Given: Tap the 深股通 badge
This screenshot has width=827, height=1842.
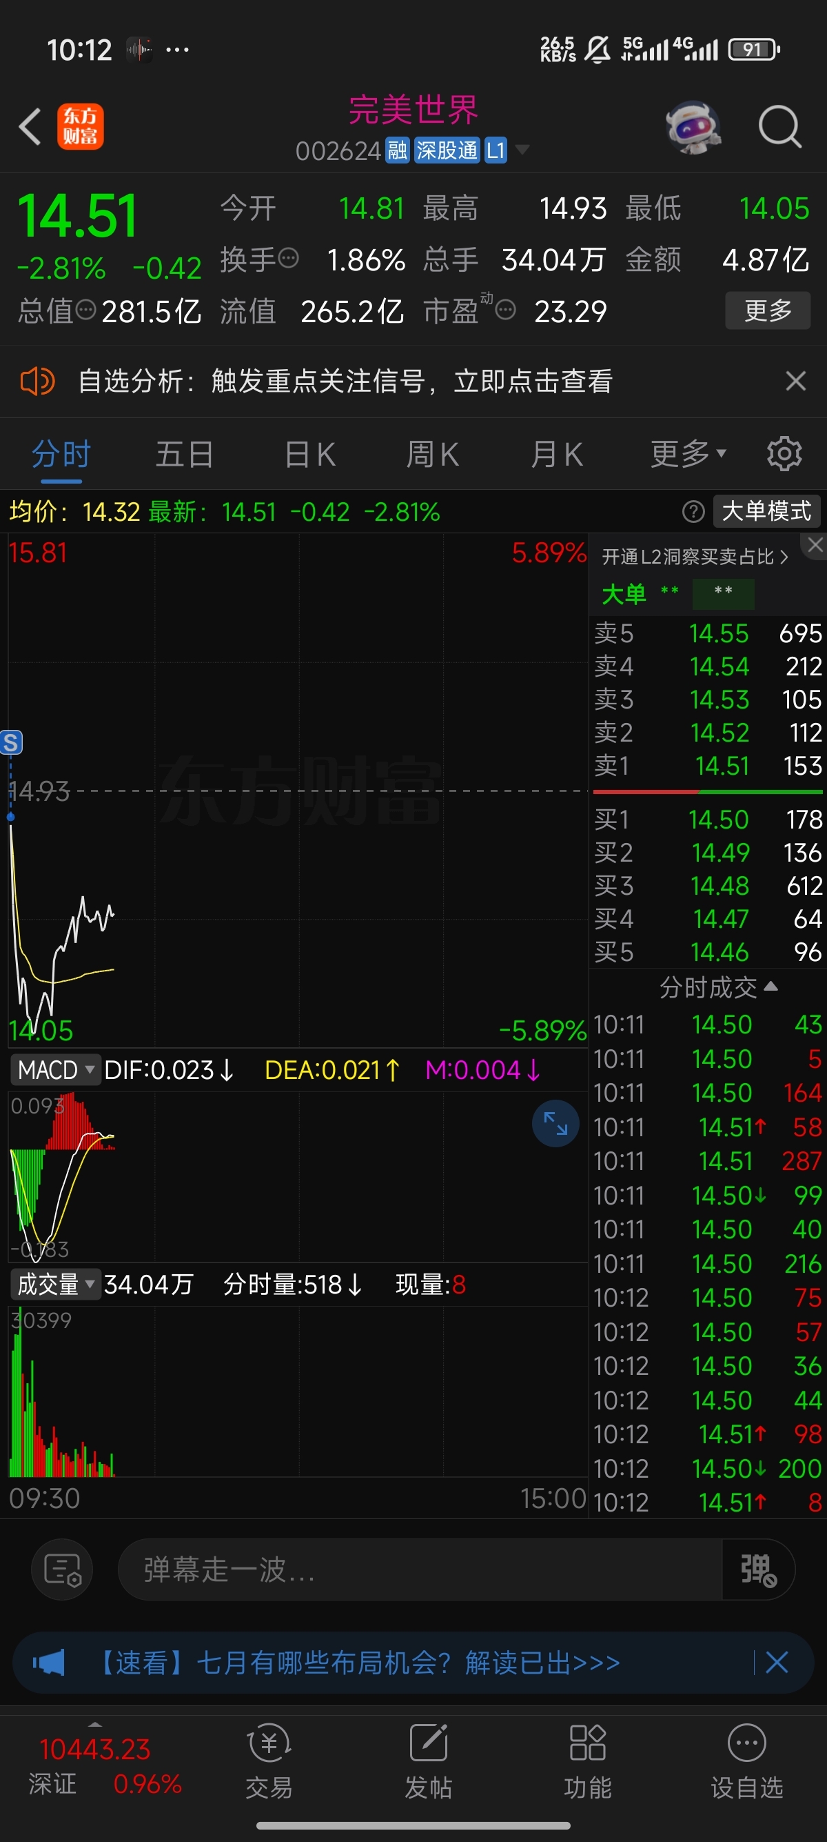Looking at the screenshot, I should [447, 151].
